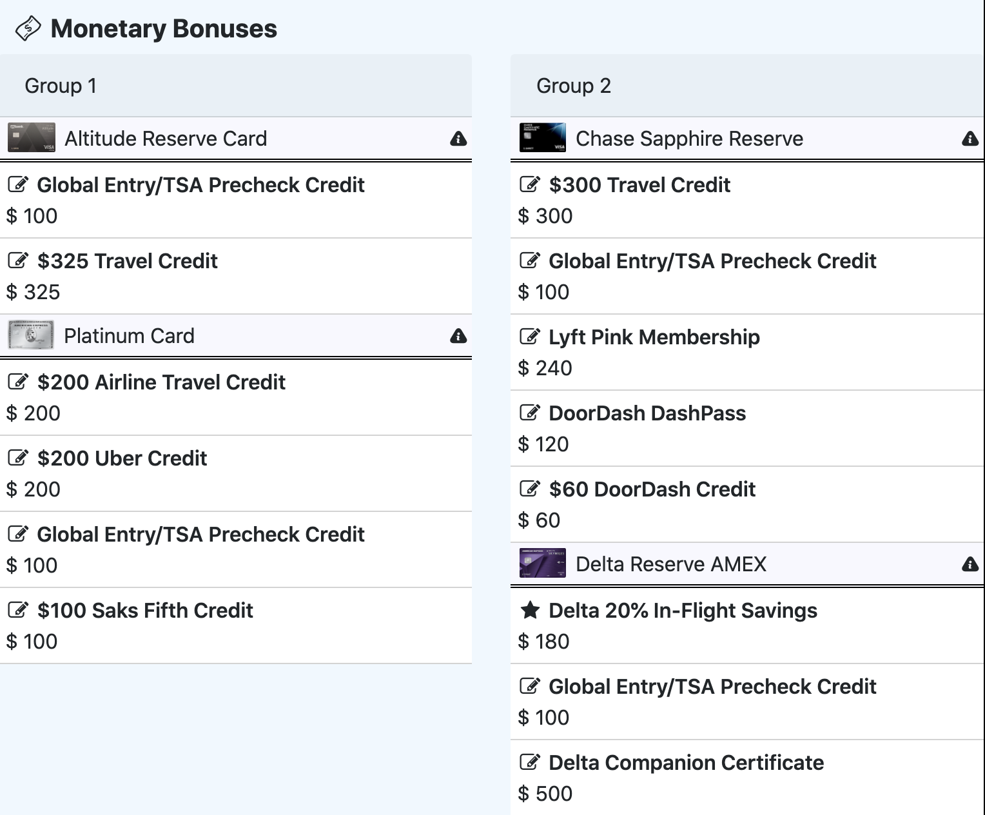This screenshot has height=815, width=985.
Task: Edit Global Entry credit icon under Delta Reserve AMEX
Action: (530, 686)
